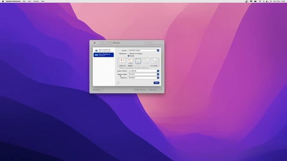Click the Done button
287x161 pixels.
(157, 83)
